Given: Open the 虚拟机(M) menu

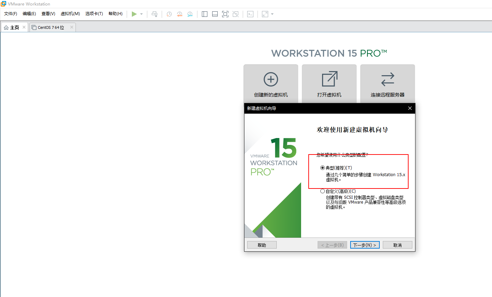Looking at the screenshot, I should [x=70, y=14].
